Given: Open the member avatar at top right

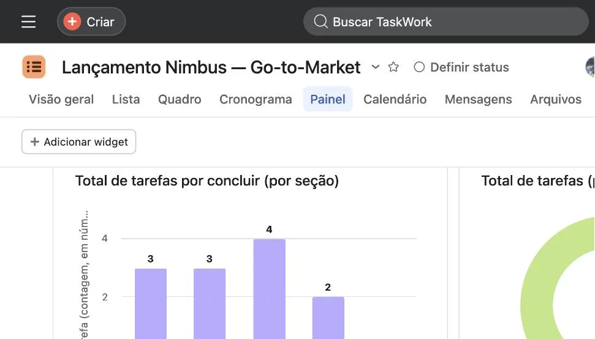Looking at the screenshot, I should coord(590,67).
